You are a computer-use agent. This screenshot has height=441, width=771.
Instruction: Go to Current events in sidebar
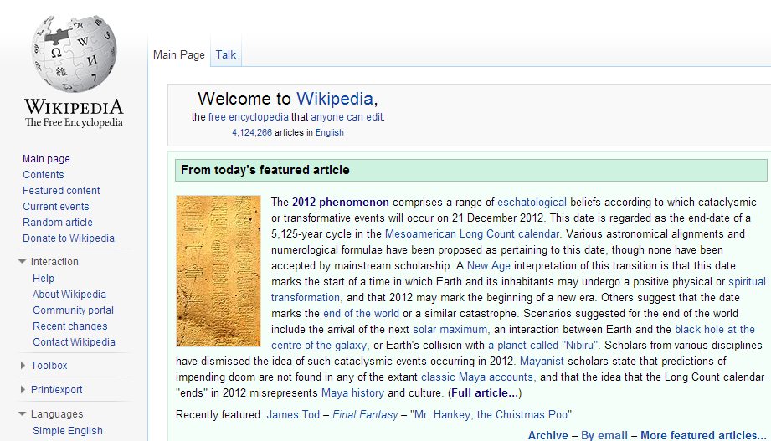tap(56, 207)
